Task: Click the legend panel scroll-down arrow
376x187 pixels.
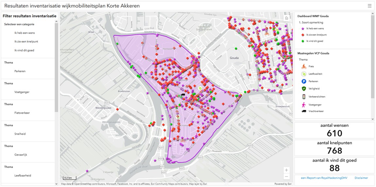Action: click(x=373, y=119)
